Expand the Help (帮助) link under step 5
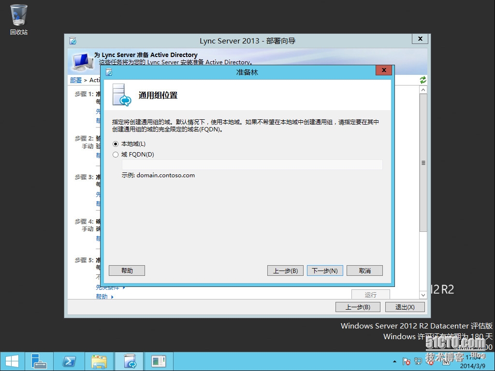 coord(104,296)
